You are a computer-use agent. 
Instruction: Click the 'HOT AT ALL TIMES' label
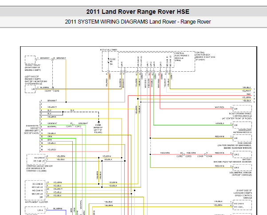pos(109,50)
